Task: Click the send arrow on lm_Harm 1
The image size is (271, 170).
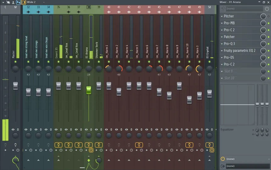Action: pos(109,160)
